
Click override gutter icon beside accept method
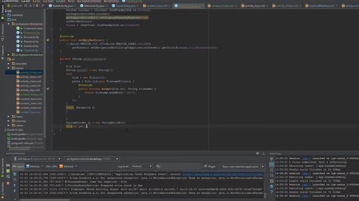coord(48,89)
